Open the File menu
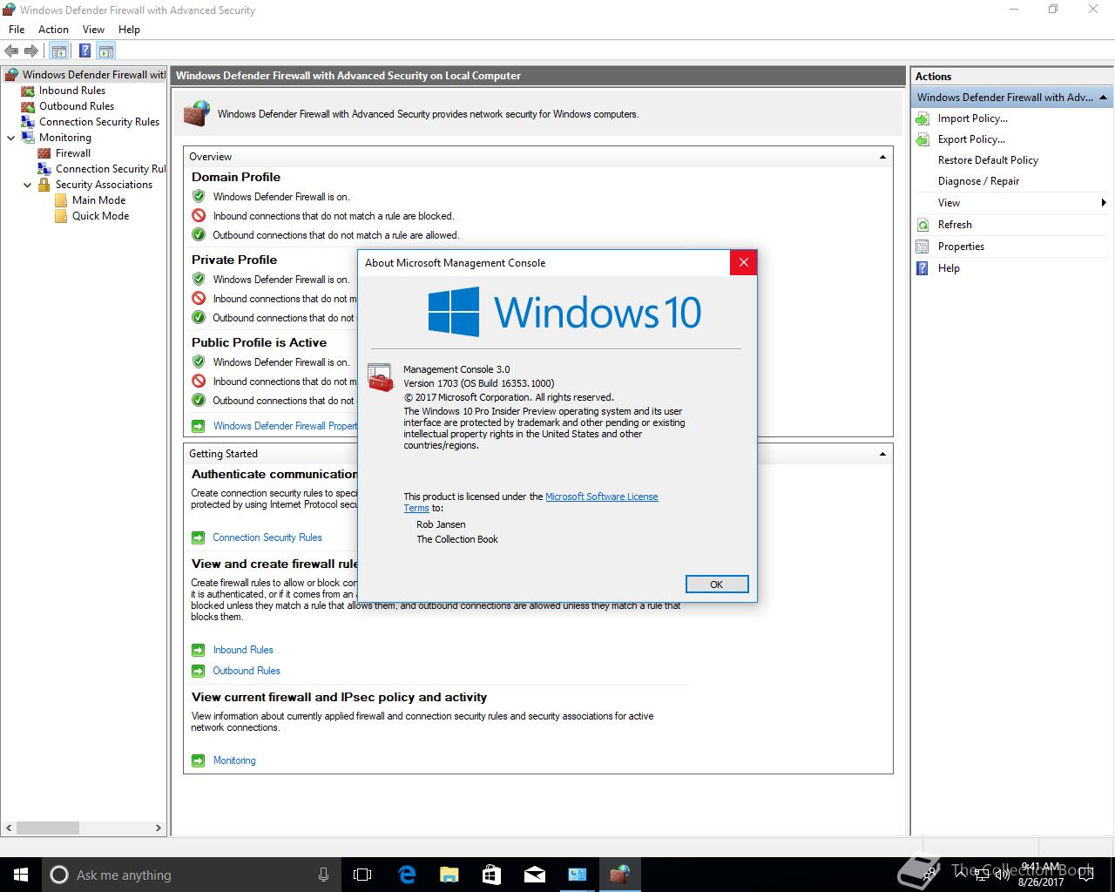1115x892 pixels. click(17, 30)
